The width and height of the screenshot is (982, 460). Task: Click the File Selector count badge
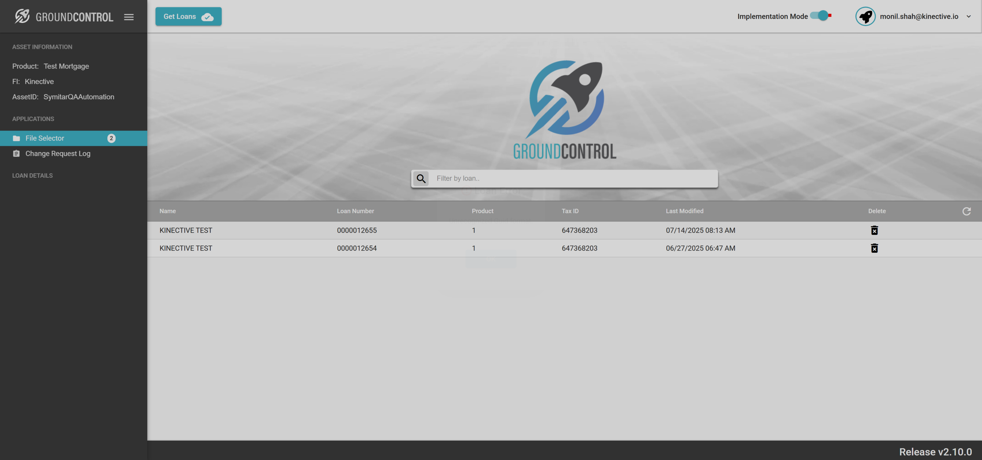point(111,138)
